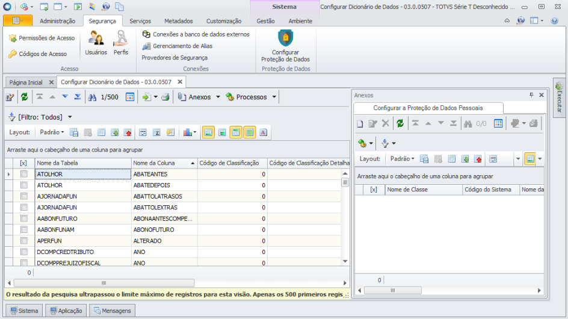Click main grid horizontal scrollbar thumb
This screenshot has width=568, height=319.
pyautogui.click(x=103, y=283)
